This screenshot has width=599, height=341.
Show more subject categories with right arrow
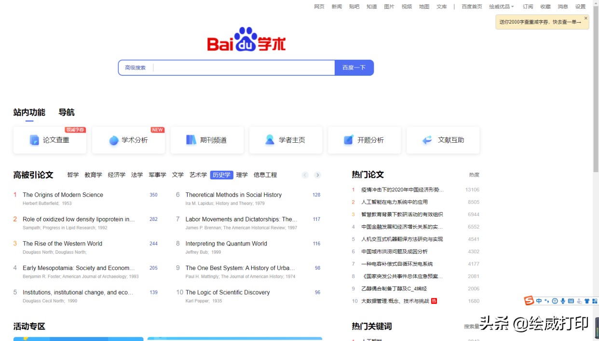[317, 175]
